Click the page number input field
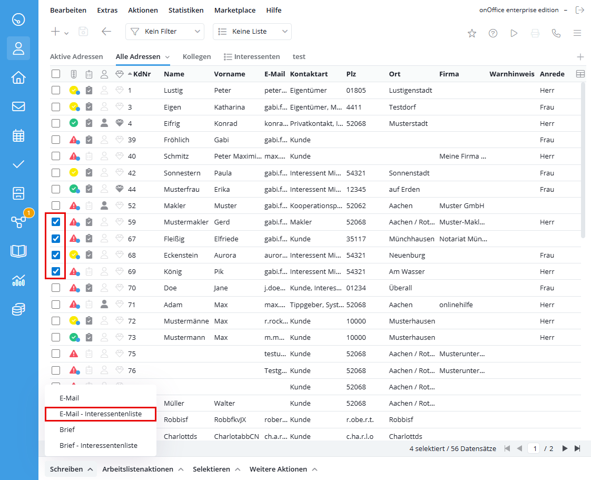 tap(535, 448)
